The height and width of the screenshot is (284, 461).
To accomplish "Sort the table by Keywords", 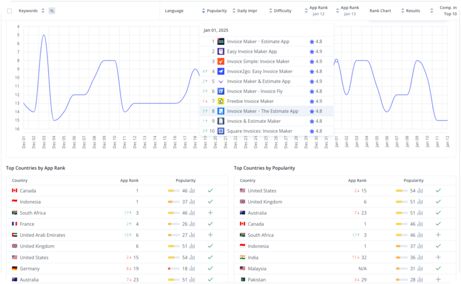I will 43,11.
